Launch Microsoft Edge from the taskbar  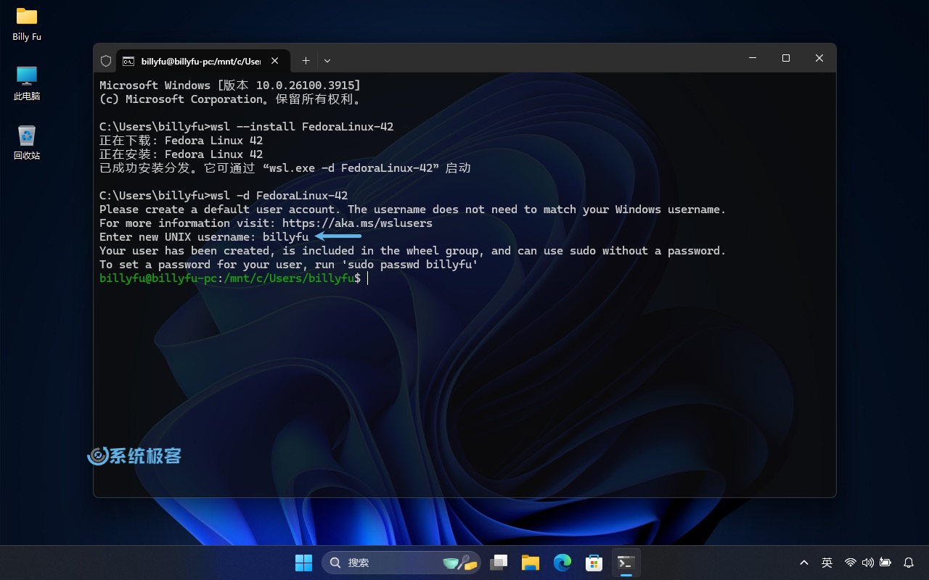pos(562,563)
